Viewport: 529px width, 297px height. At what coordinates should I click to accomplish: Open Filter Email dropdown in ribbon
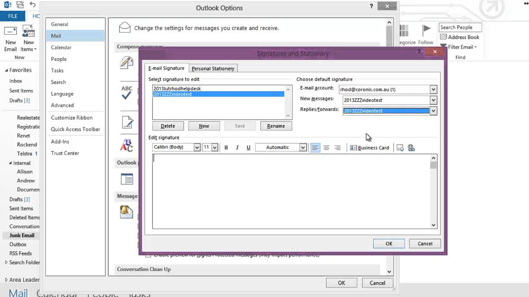pos(459,47)
